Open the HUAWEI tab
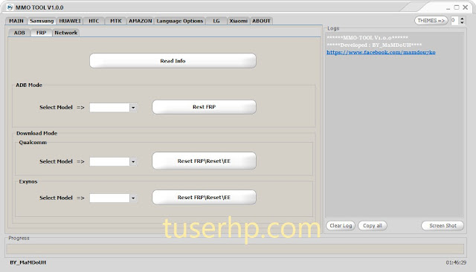 coord(70,21)
